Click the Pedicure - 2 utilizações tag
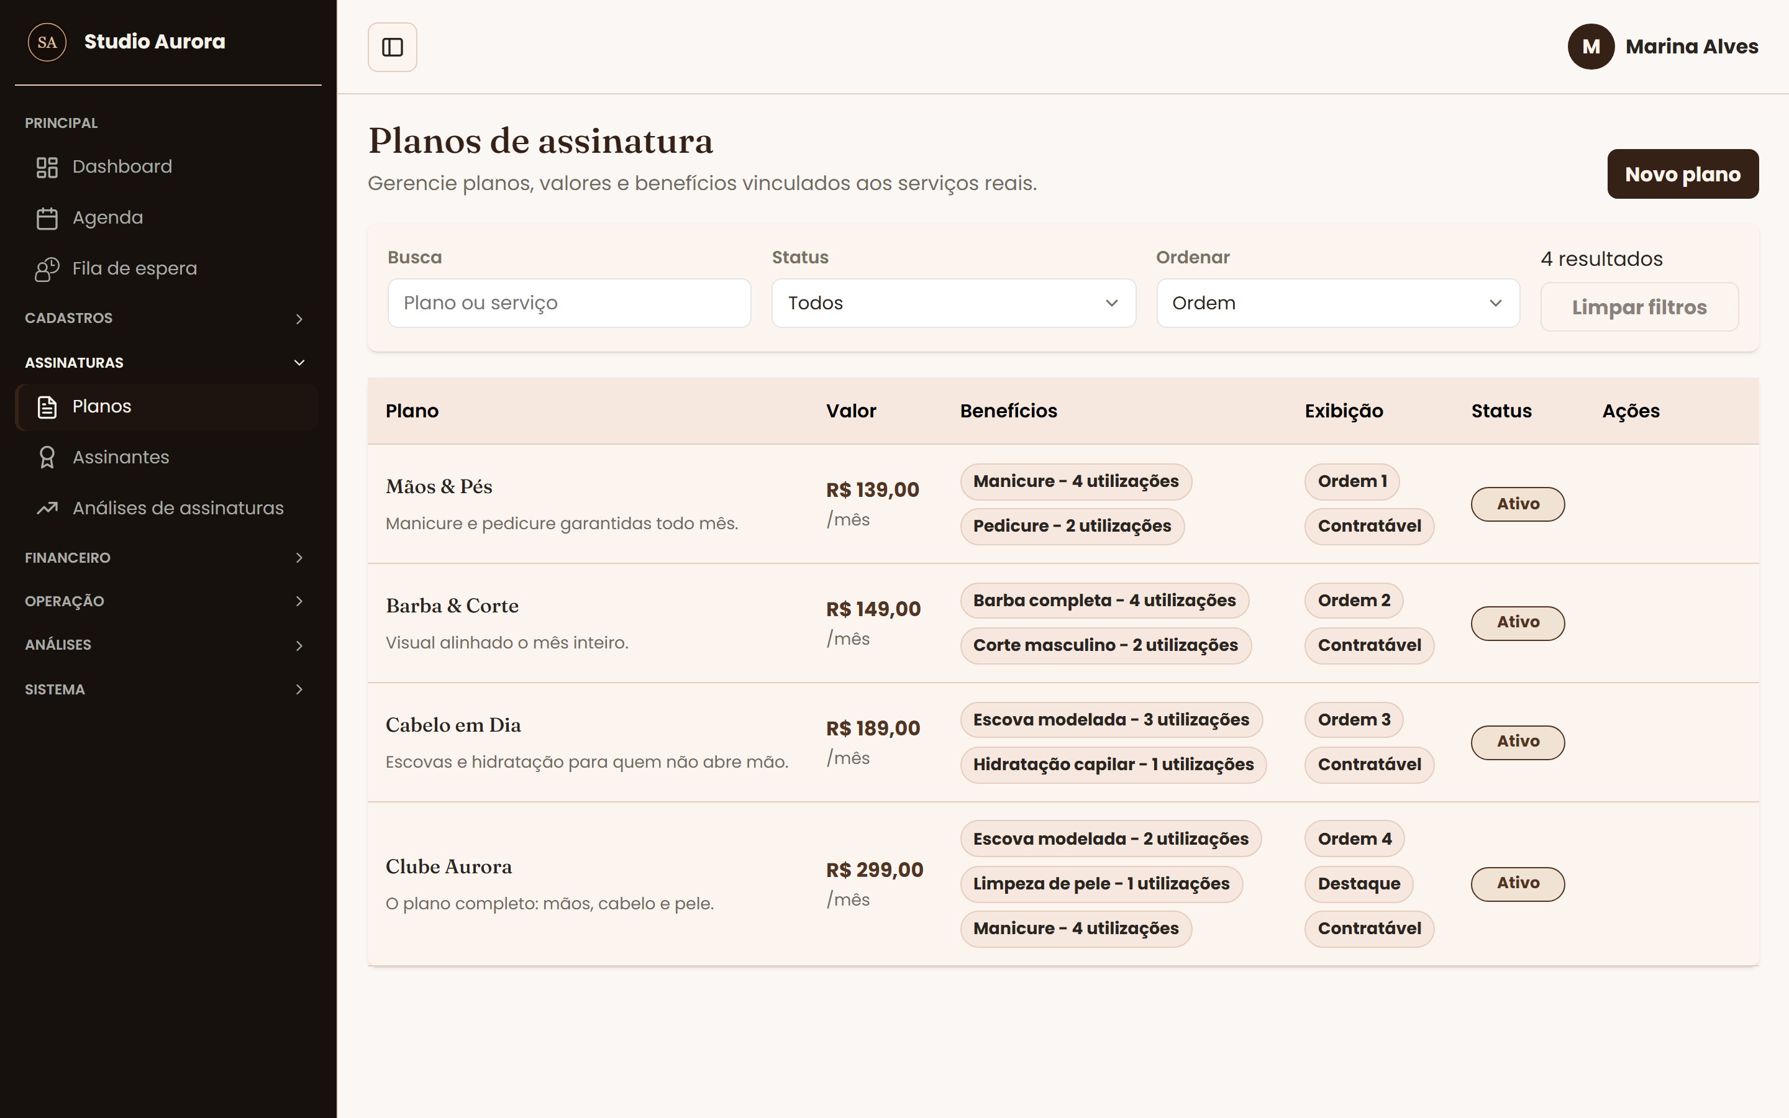This screenshot has width=1789, height=1118. click(x=1072, y=527)
